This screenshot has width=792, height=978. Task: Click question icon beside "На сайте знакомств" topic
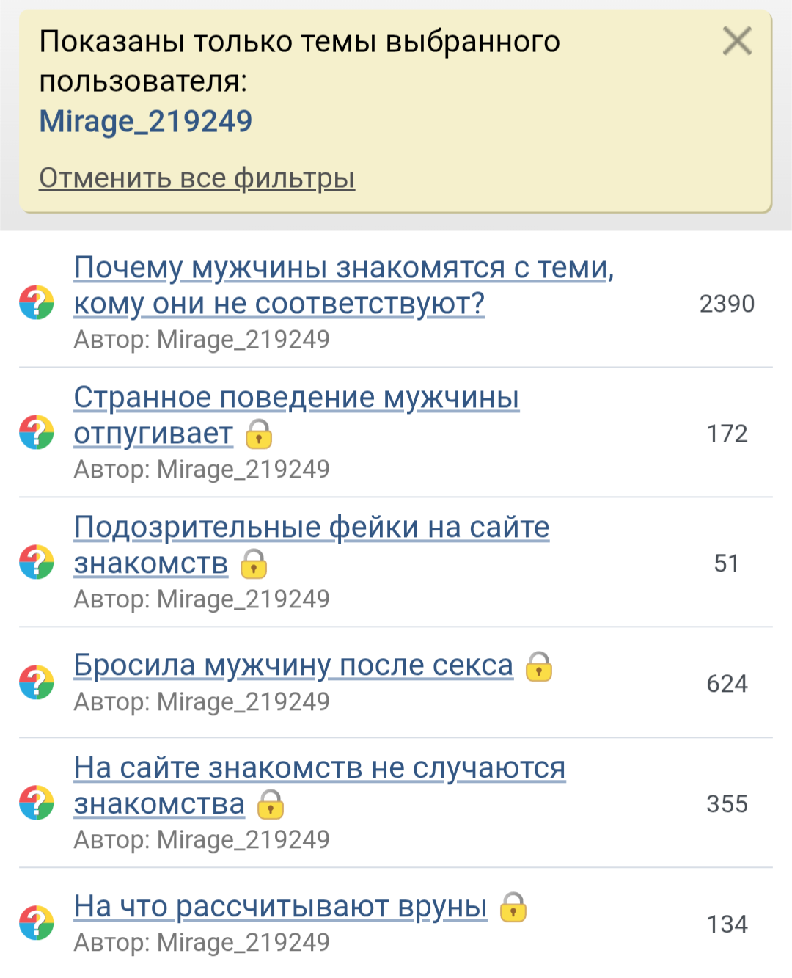click(37, 803)
